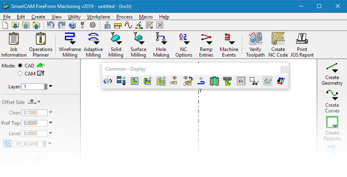The height and width of the screenshot is (177, 347).
Task: Open the Help menu
Action: 164,17
